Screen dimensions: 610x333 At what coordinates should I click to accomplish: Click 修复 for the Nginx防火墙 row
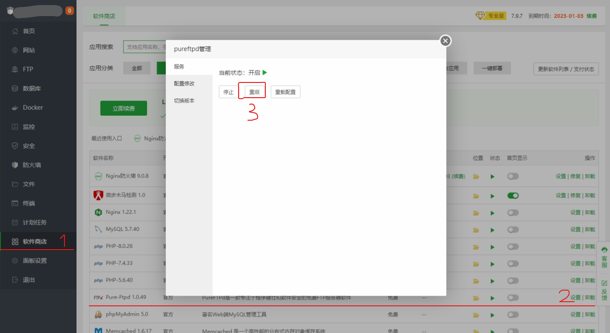(x=575, y=176)
